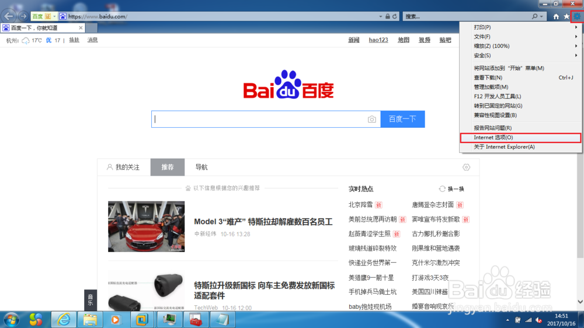Open the IE Home page icon
This screenshot has height=328, width=584.
point(556,16)
